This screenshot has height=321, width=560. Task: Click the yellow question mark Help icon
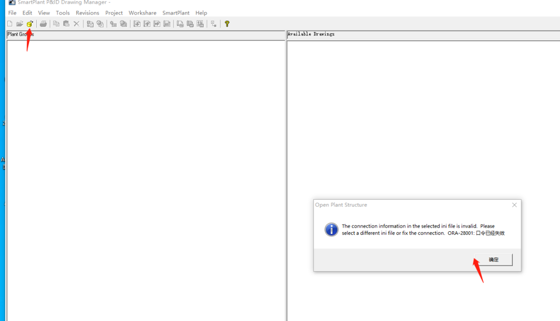[227, 24]
